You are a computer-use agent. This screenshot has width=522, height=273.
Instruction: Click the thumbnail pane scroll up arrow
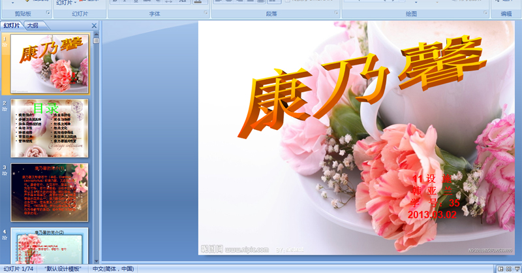point(96,34)
